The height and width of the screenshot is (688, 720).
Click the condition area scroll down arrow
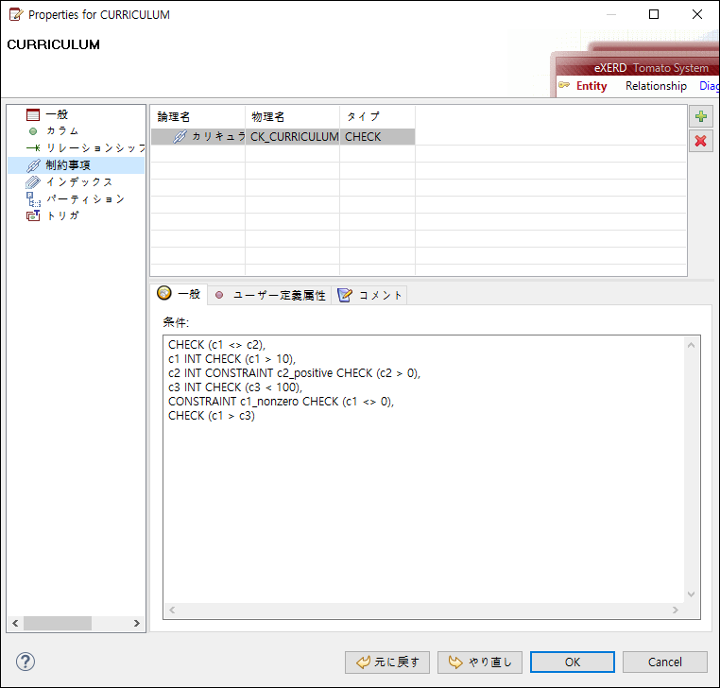click(x=691, y=594)
